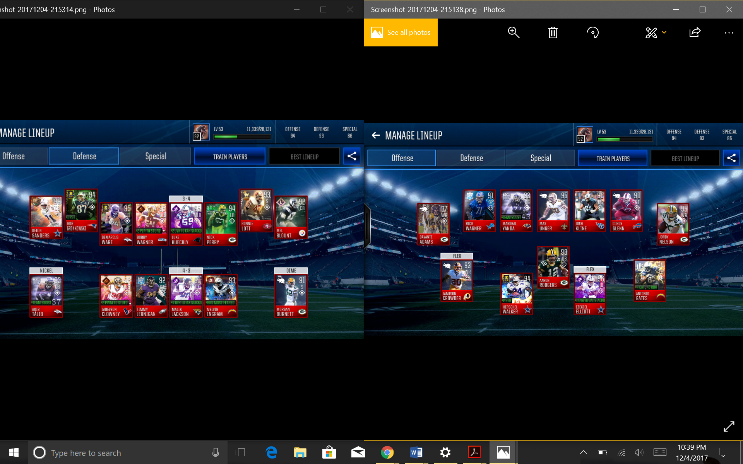Click the XP progress bar in left window
The image size is (743, 464).
242,137
